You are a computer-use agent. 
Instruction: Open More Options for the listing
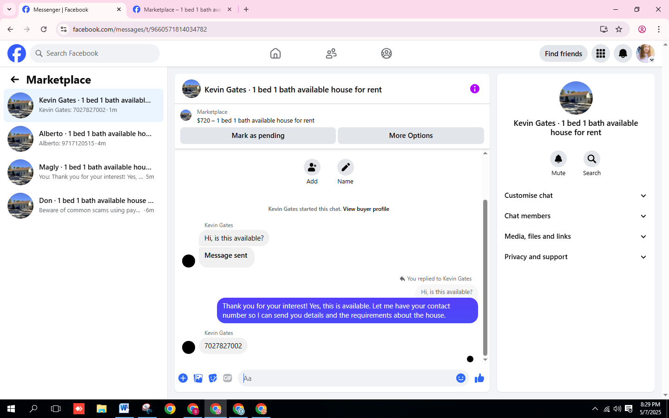coord(411,136)
